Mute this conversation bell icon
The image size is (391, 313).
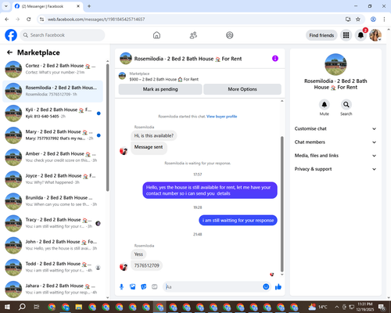[x=324, y=105]
